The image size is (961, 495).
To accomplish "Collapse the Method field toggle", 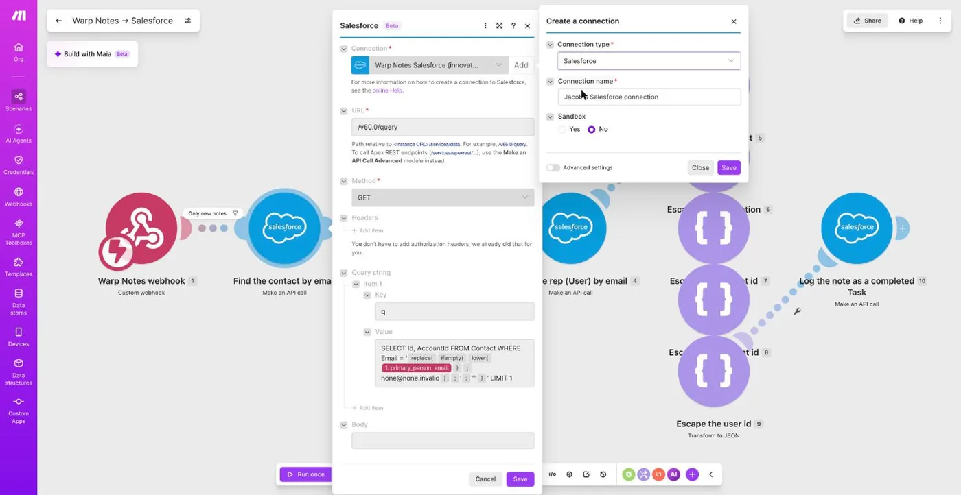I will point(344,181).
